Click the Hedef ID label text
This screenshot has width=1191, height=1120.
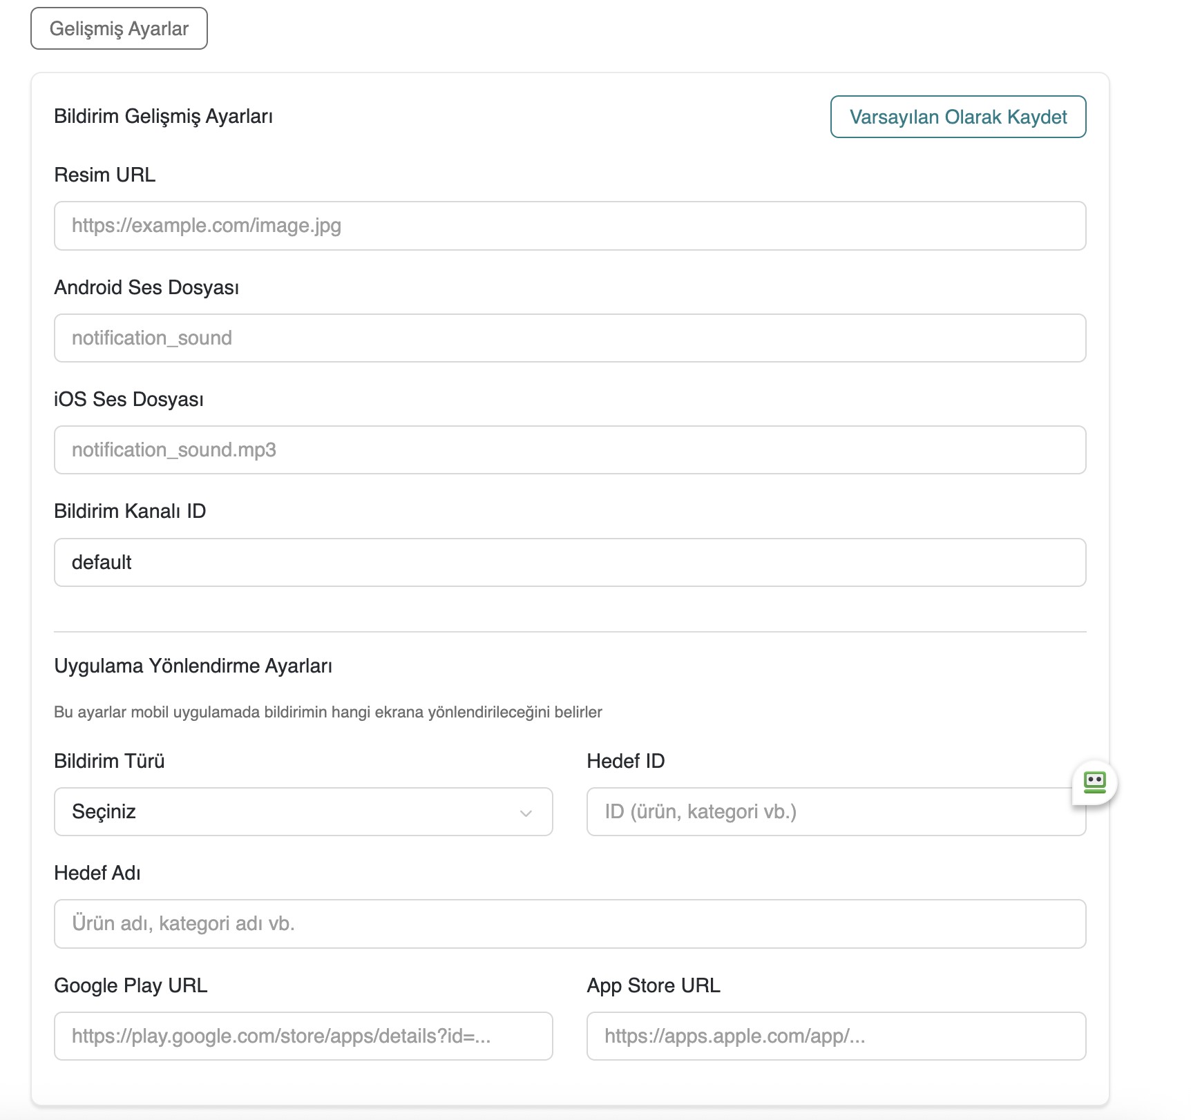pyautogui.click(x=625, y=761)
